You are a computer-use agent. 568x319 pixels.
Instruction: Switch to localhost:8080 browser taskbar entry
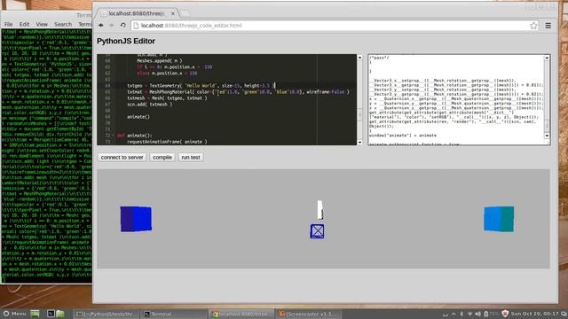241,314
